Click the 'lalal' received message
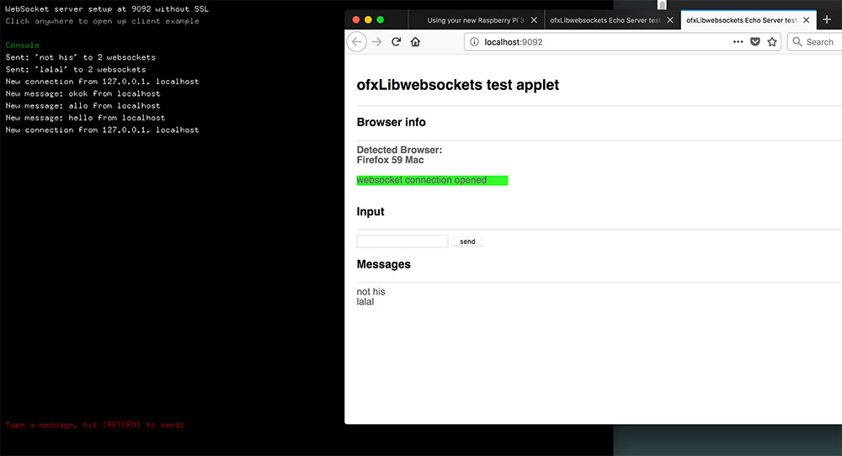The image size is (842, 456). pos(365,302)
